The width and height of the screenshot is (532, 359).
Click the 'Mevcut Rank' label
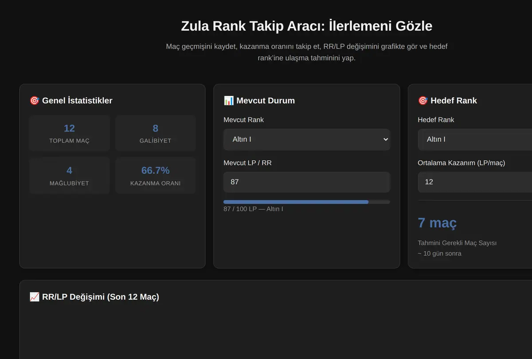[x=244, y=120]
